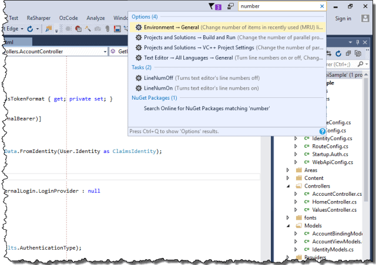Viewport: 376px width, 265px height.
Task: Click Search Online for NuGet Packages matching 'number'
Action: (207, 108)
